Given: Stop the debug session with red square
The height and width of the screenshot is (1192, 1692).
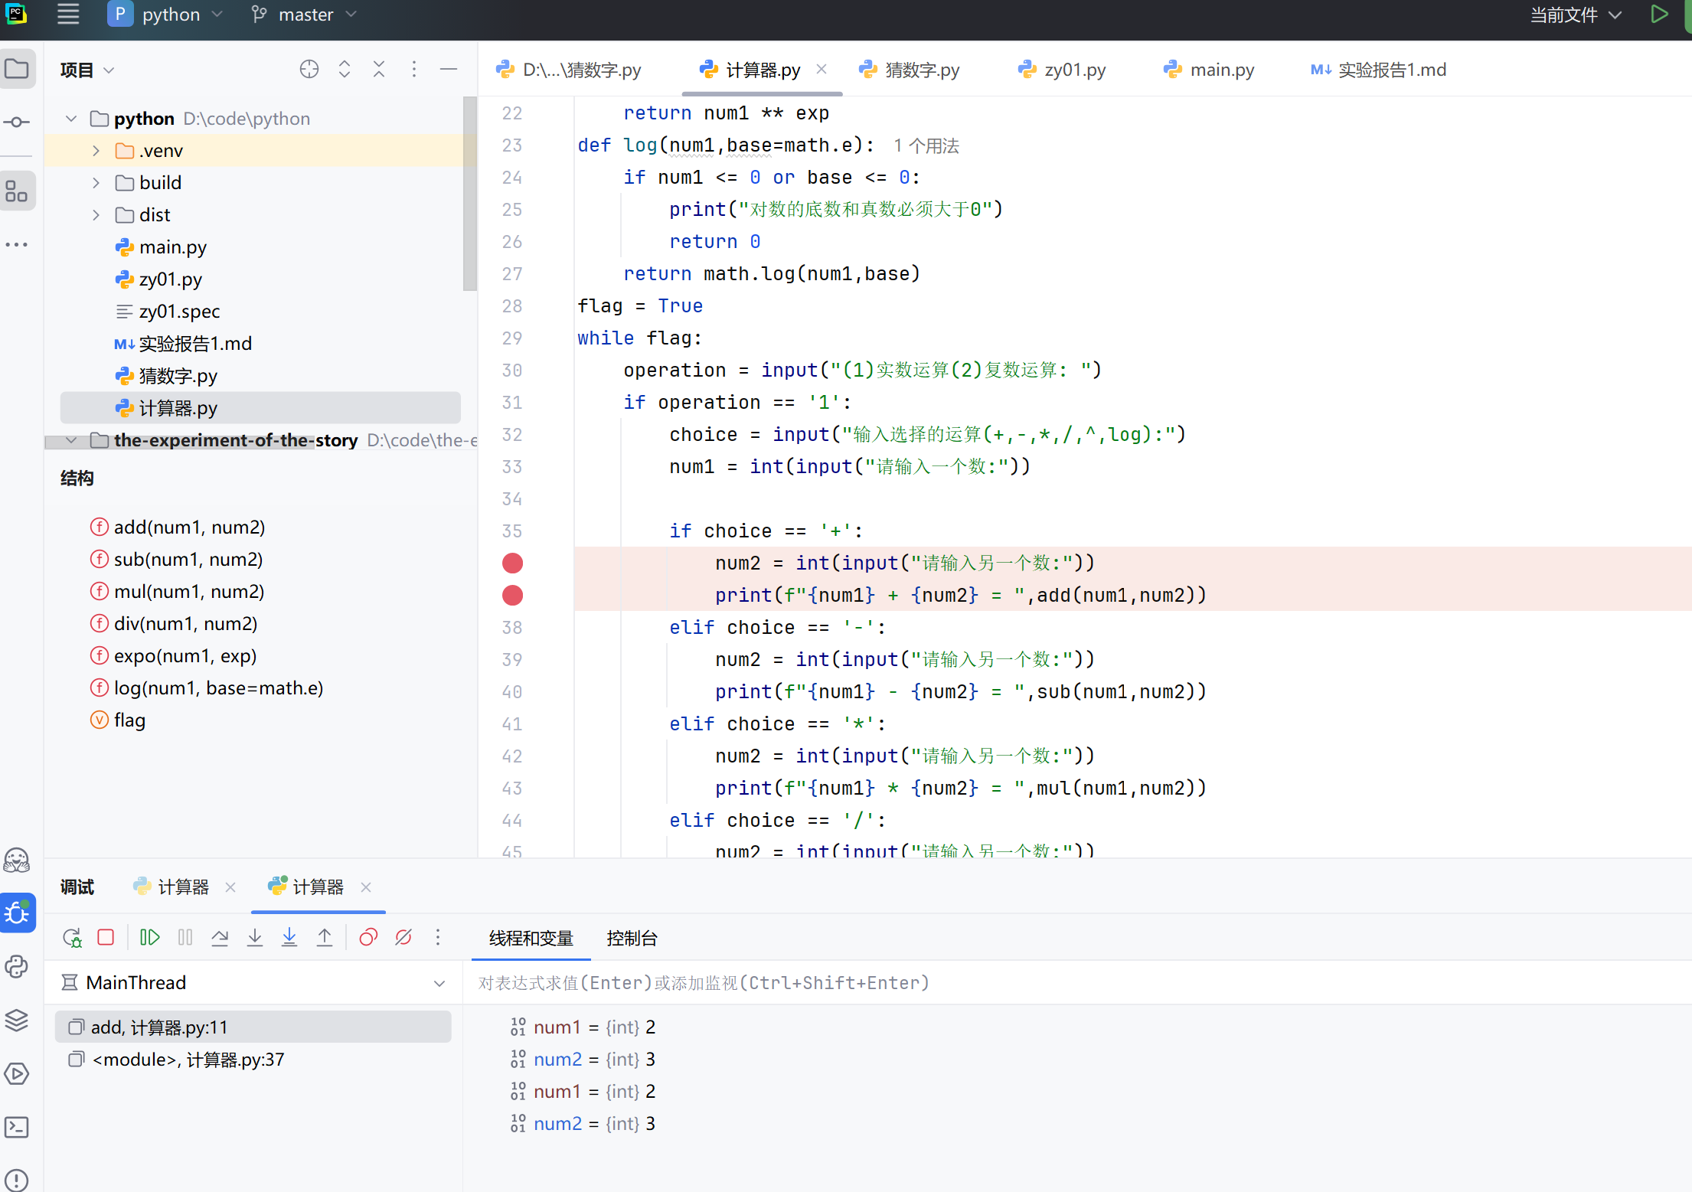Looking at the screenshot, I should (x=106, y=938).
